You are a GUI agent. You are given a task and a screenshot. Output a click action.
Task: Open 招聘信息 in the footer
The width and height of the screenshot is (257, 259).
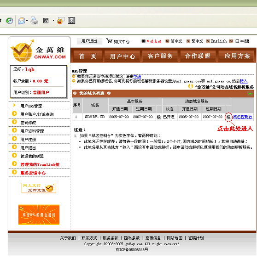tap(153, 238)
